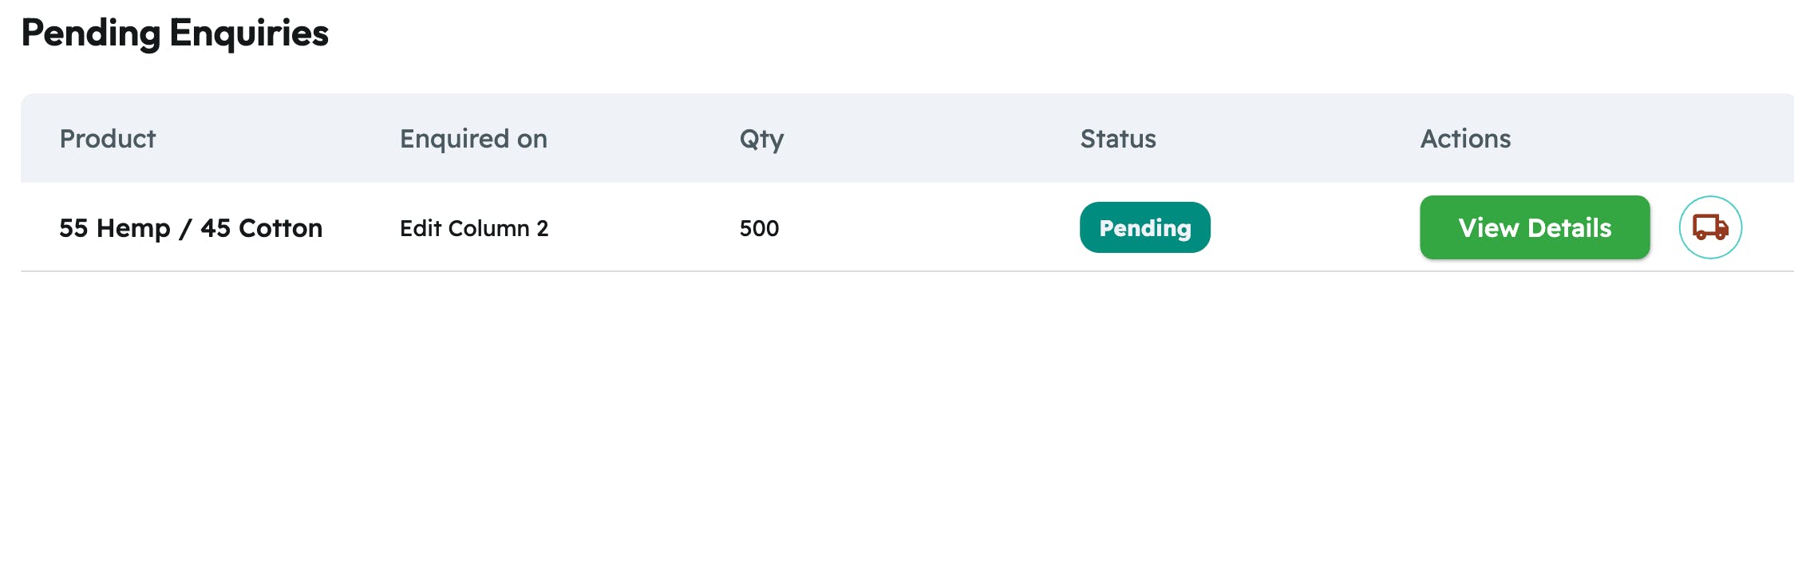Click the Status column header
The image size is (1794, 568).
point(1117,139)
